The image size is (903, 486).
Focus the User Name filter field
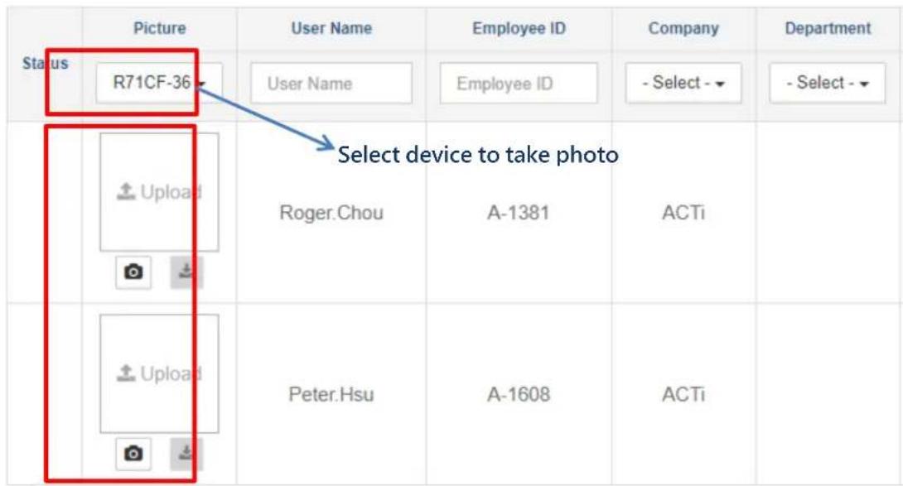coord(331,84)
